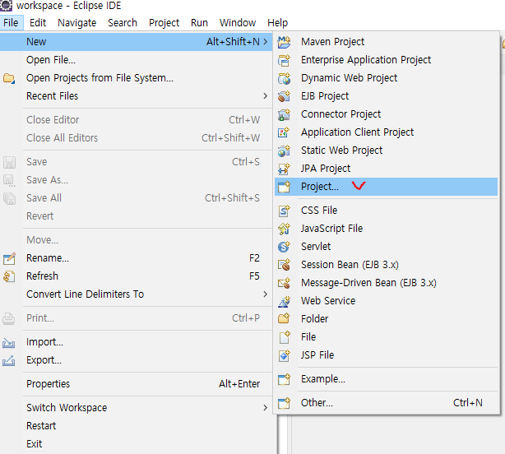Select Maven Project entry
Image resolution: width=505 pixels, height=454 pixels.
pyautogui.click(x=387, y=42)
